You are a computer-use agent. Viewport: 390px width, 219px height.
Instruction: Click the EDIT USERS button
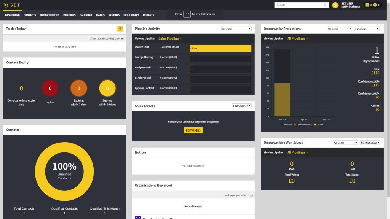point(193,130)
